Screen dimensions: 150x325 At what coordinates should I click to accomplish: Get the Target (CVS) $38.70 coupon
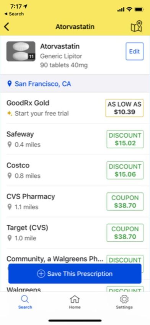point(125,232)
